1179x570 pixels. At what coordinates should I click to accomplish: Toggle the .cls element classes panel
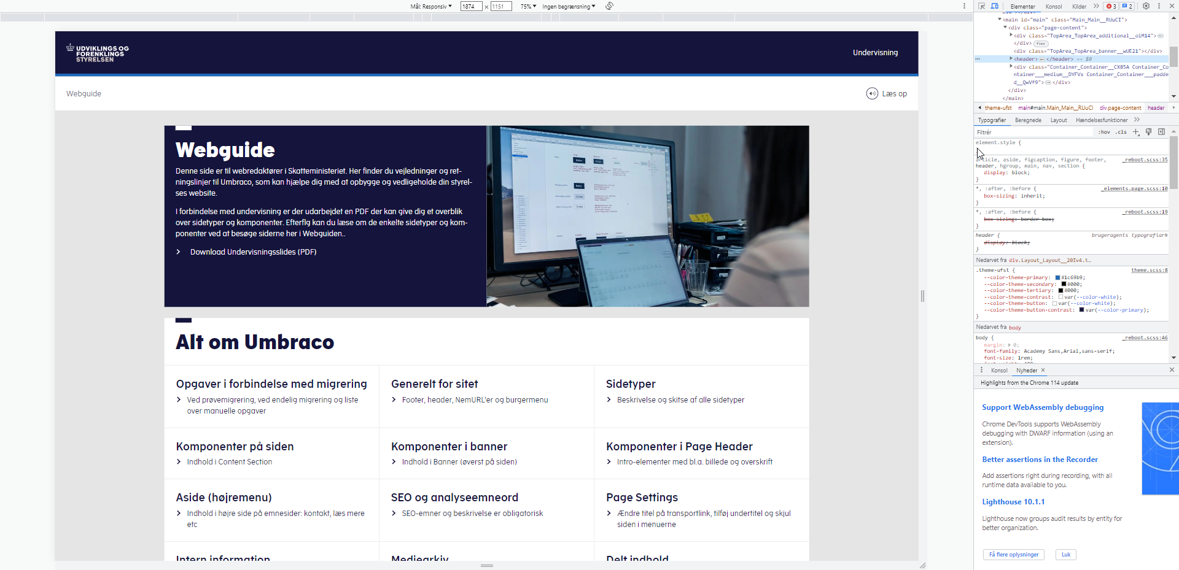click(1121, 132)
